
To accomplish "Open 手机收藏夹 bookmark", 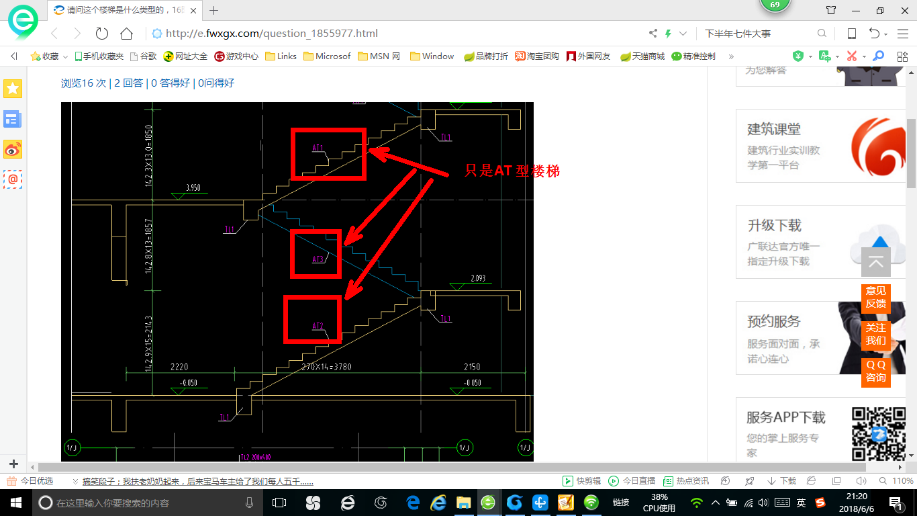I will pyautogui.click(x=99, y=56).
